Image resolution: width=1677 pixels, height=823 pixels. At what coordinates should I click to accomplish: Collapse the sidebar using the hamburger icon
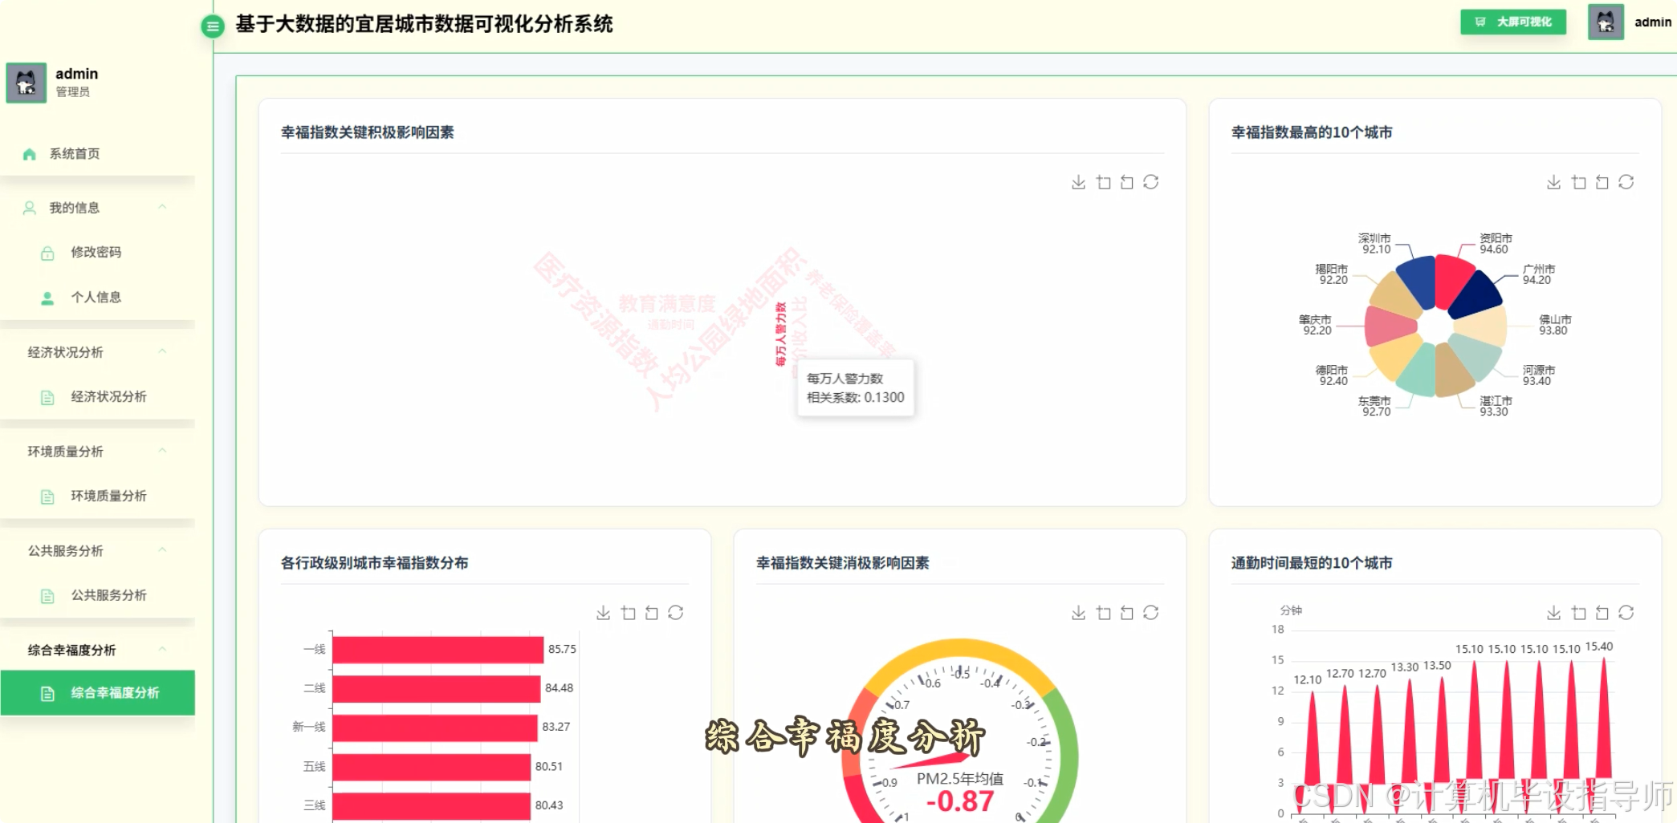(212, 26)
